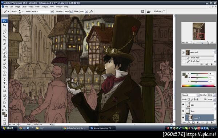Select the Slice tool
Screen dimensions: 218x138
click(x=4, y=44)
